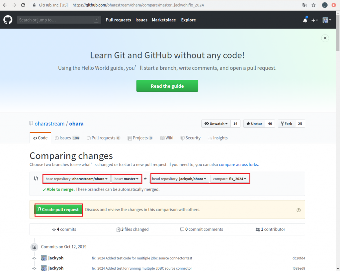Click the translate page icon
340x271 pixels.
[304, 5]
